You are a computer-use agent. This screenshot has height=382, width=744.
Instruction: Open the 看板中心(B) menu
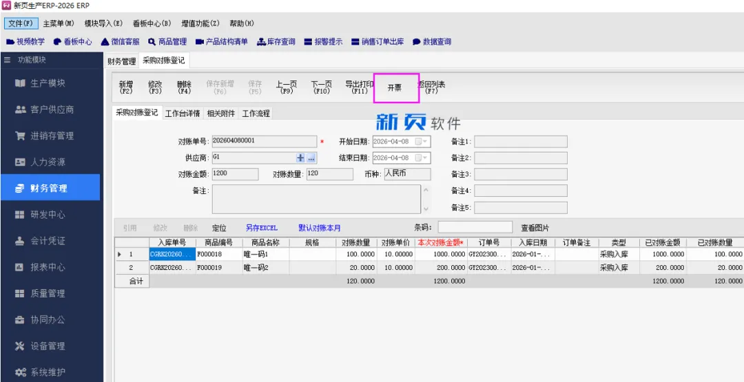click(x=152, y=23)
